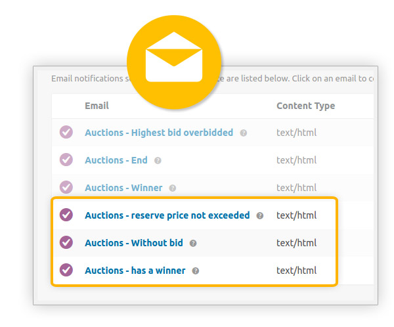
Task: Toggle enabled checkmark for Highest bid overbidded
Action: pos(66,132)
